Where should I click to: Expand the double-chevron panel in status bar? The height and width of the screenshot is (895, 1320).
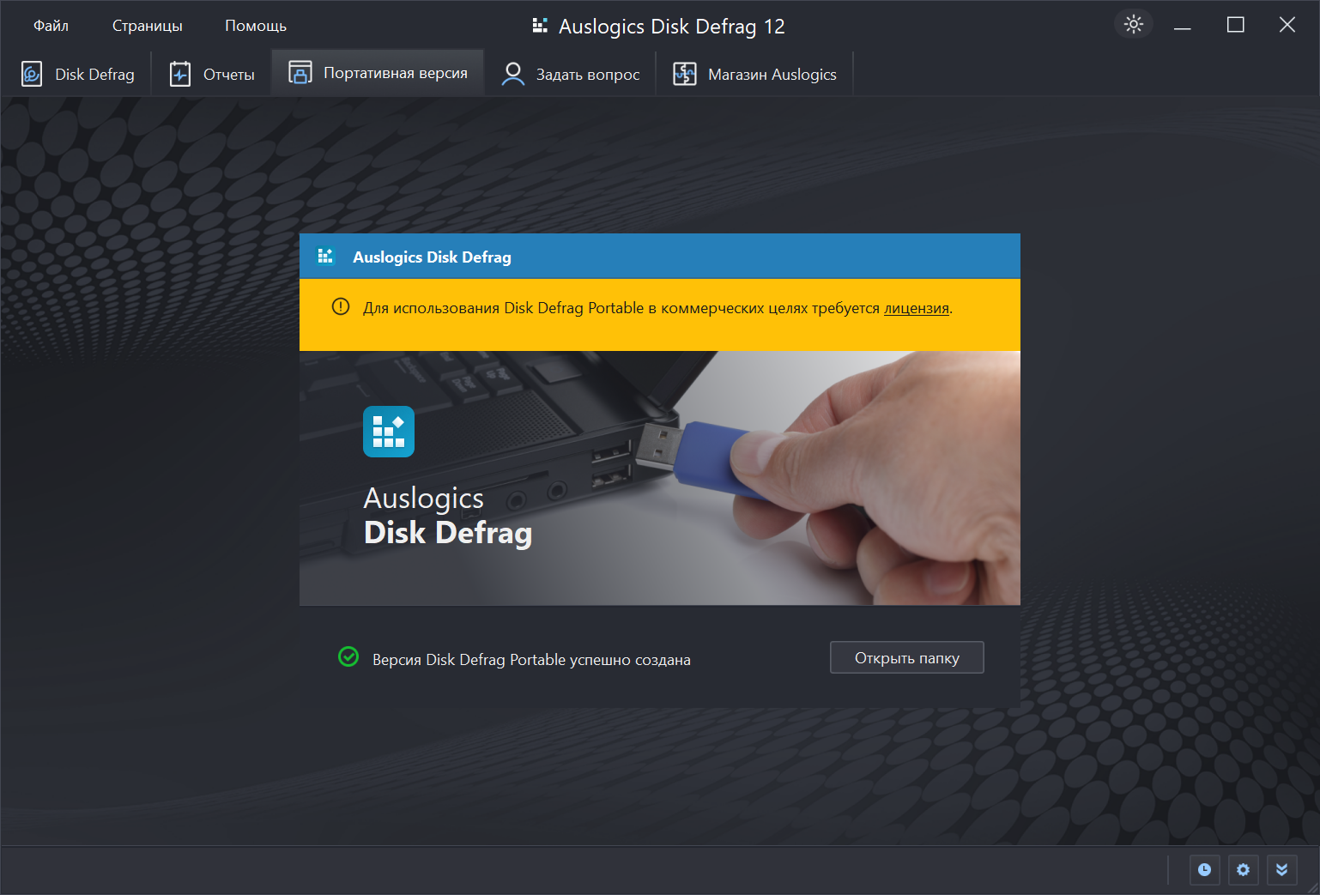tap(1281, 870)
